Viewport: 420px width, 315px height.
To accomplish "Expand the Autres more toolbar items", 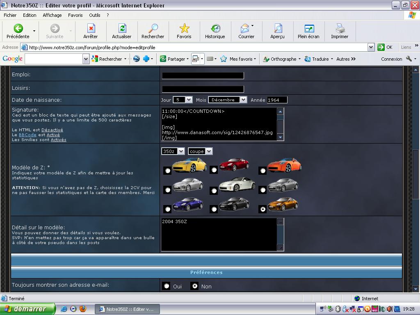I will (x=346, y=59).
